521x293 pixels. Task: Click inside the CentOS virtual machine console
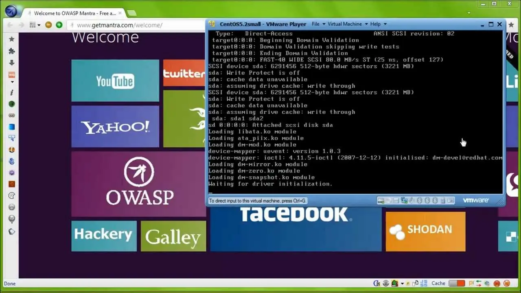point(355,112)
